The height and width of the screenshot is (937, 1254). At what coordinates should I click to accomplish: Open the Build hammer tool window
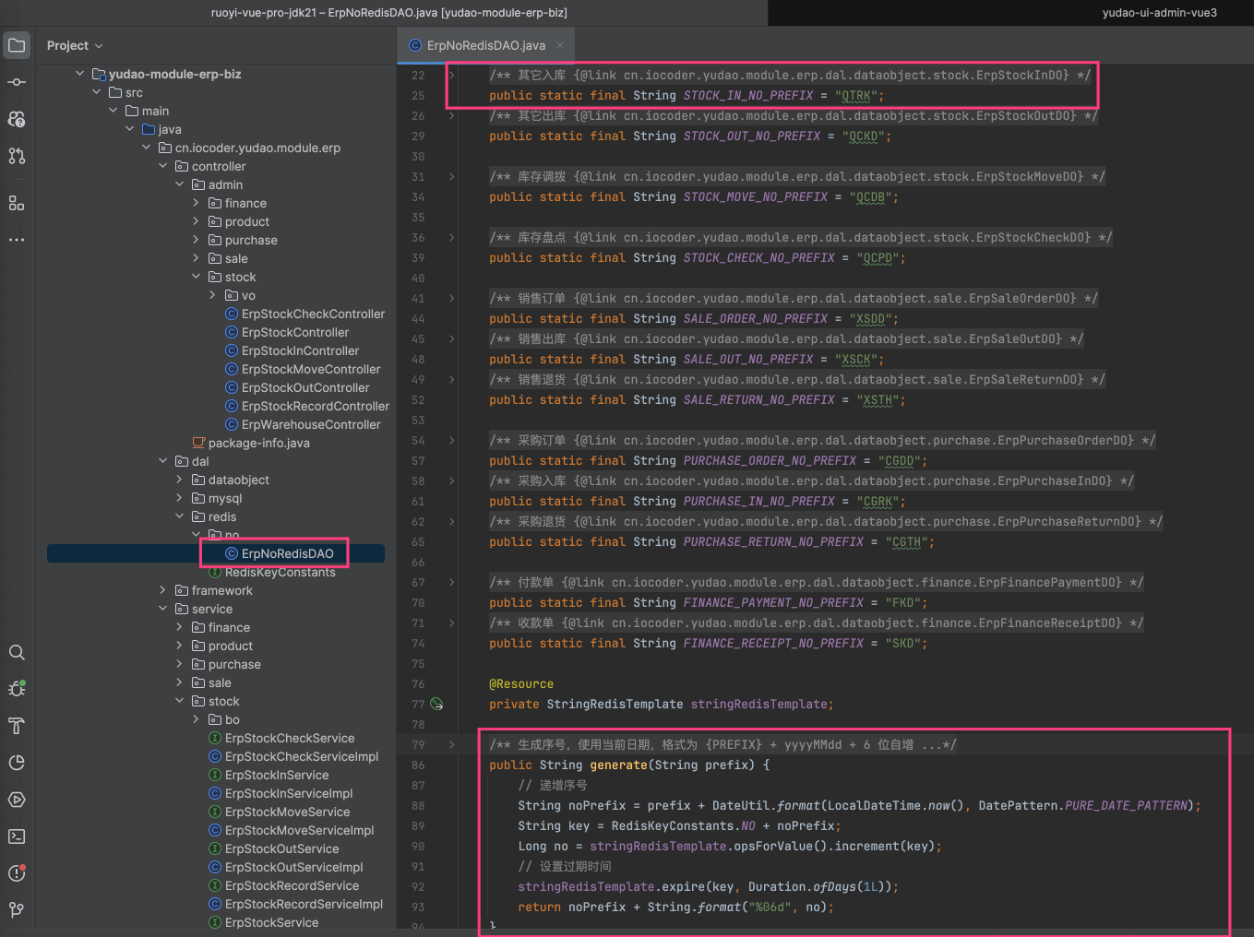[17, 726]
